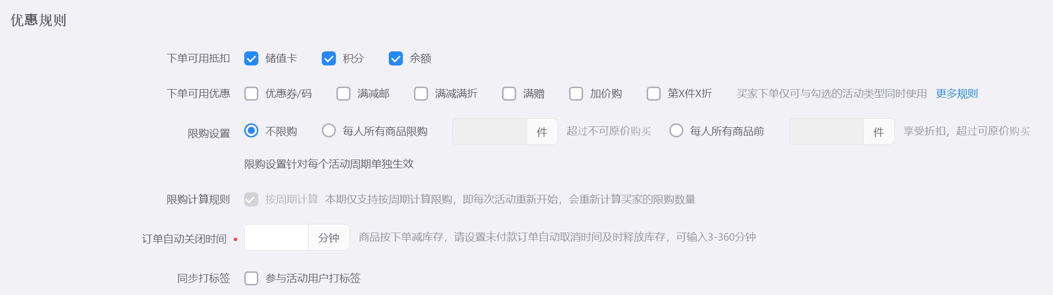This screenshot has height=295, width=1053.
Task: Select the 每人所有商品前 radio option
Action: (x=676, y=131)
